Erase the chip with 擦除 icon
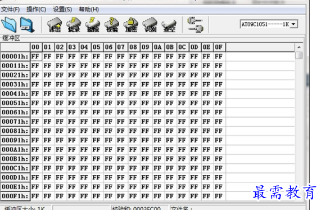Screen dimensions: 321x210 pyautogui.click(x=93, y=25)
